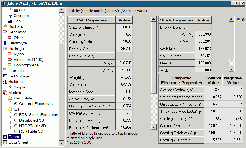Click the Cell Properties column header
This screenshot has width=246, height=148.
tap(92, 20)
